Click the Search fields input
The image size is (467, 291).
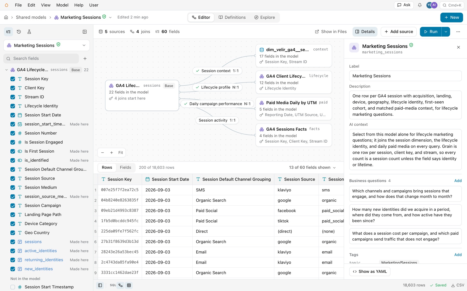click(x=41, y=58)
